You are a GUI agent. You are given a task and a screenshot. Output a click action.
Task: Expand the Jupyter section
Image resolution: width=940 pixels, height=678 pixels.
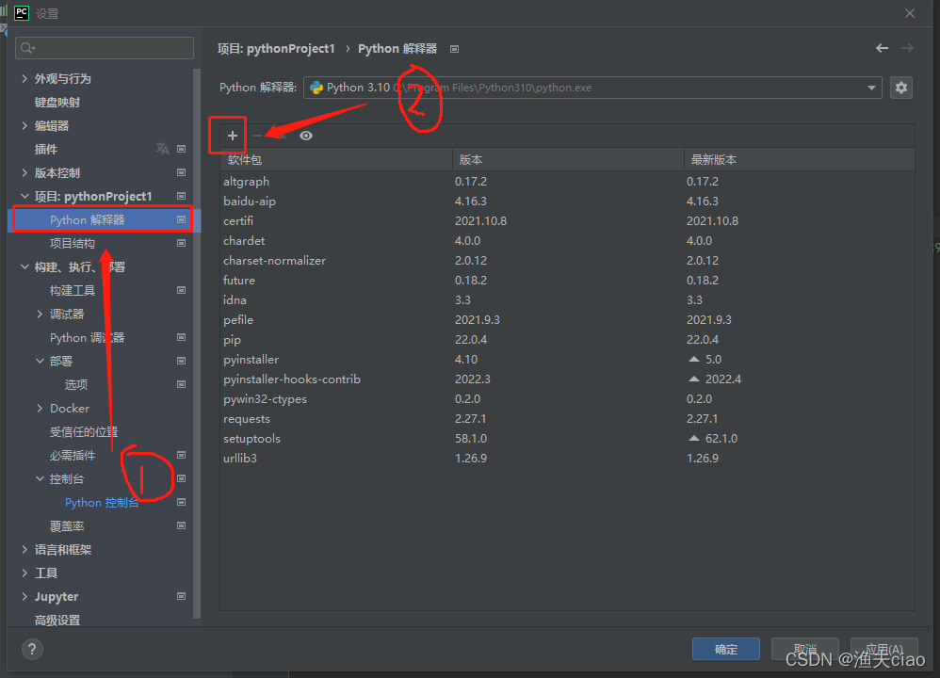pyautogui.click(x=24, y=596)
